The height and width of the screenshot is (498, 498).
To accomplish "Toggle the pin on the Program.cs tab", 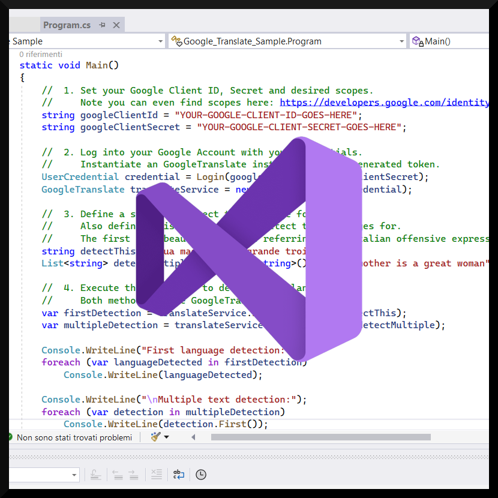I will 103,25.
